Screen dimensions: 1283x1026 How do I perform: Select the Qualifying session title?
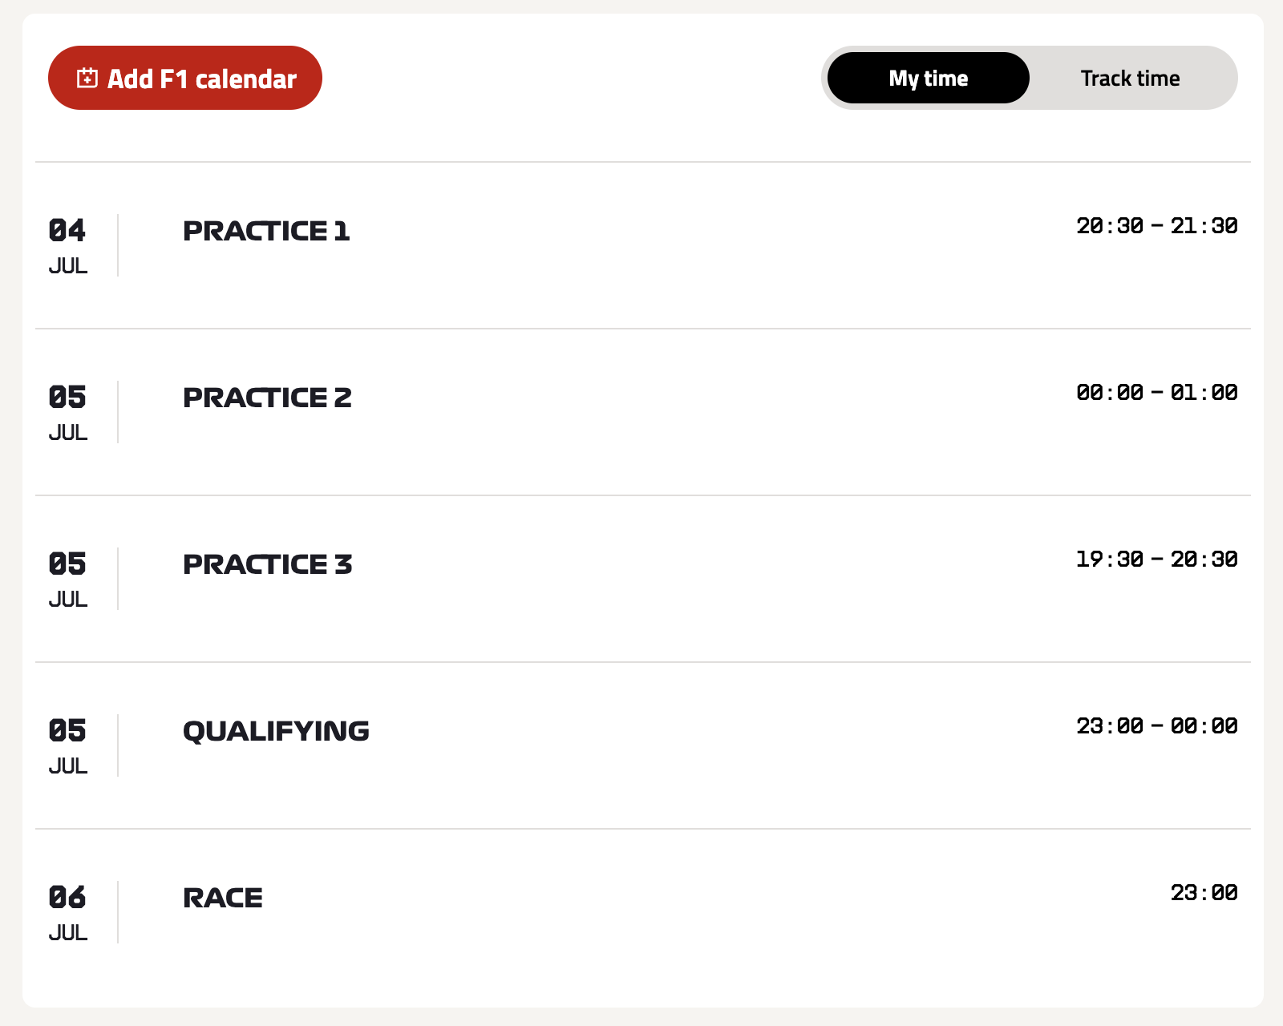tap(276, 732)
